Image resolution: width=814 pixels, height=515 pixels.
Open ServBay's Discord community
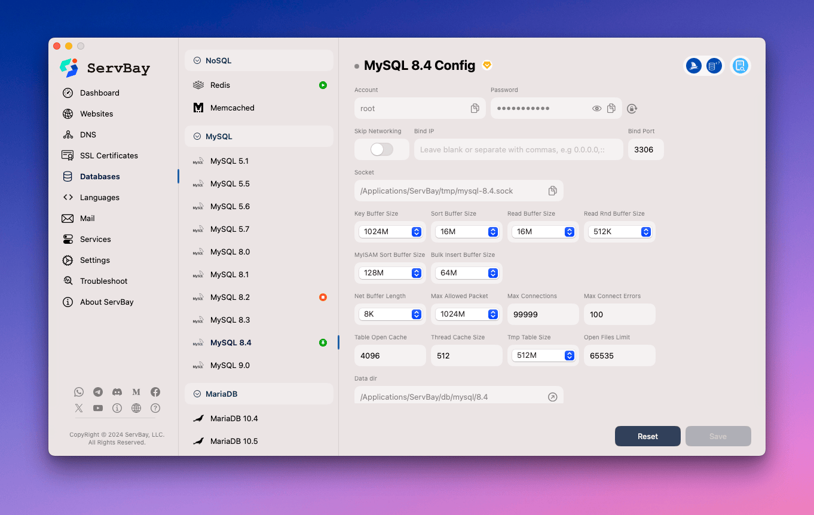click(117, 392)
